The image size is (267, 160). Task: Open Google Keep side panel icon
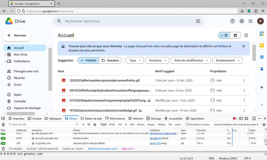pos(262,45)
